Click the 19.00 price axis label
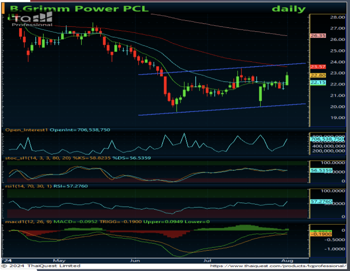The height and width of the screenshot is (271, 350). [x=338, y=118]
